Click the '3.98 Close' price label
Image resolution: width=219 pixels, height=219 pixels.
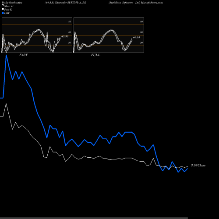[x=198, y=165]
